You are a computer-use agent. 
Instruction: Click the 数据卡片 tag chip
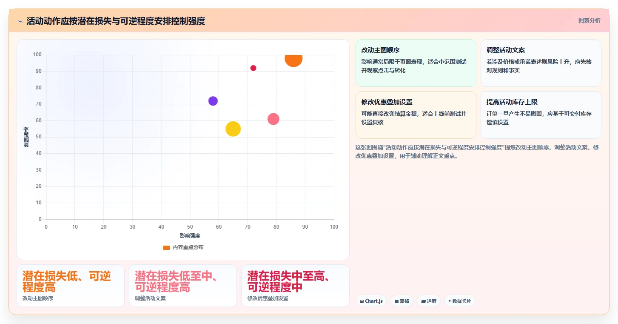tap(460, 301)
